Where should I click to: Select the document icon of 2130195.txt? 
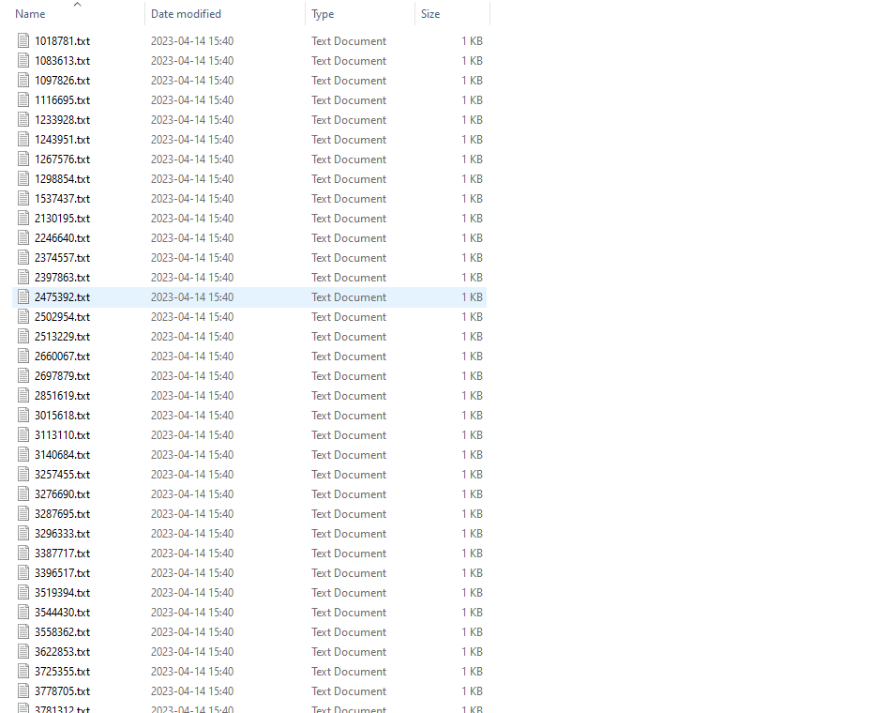pyautogui.click(x=24, y=219)
